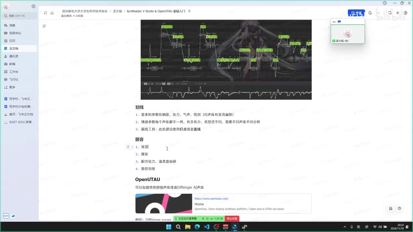Open pinned doc 写字机外包收费…
Viewport: 413px width, 232px height.
click(x=19, y=106)
